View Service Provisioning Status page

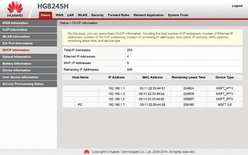click(x=28, y=84)
